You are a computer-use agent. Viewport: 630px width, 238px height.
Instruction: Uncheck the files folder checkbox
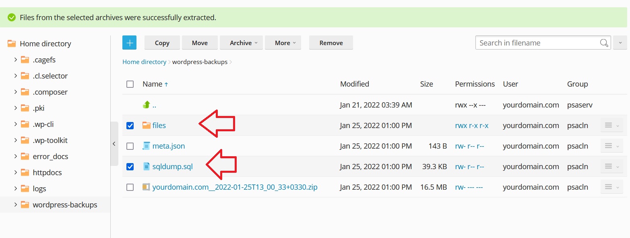130,126
